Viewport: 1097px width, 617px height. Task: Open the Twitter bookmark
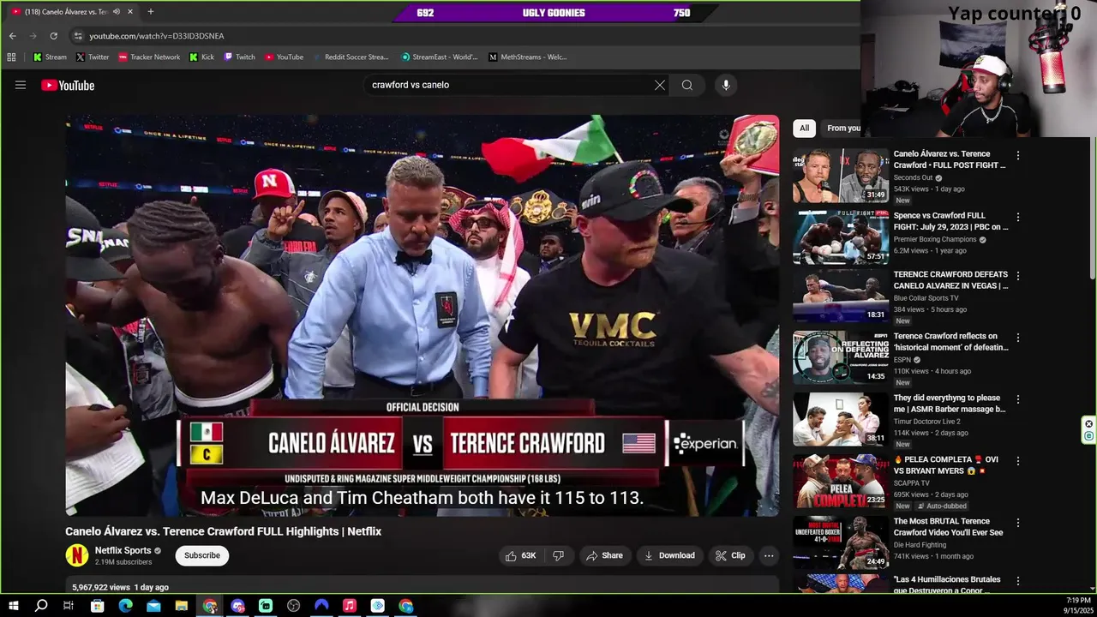tap(93, 57)
